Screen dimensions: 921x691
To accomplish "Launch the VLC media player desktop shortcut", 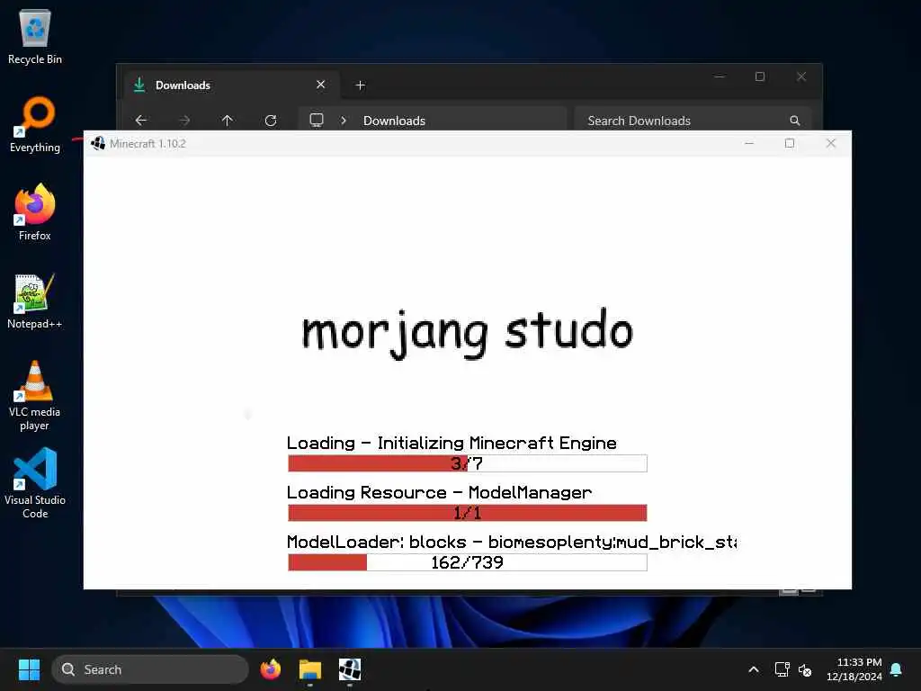I will (35, 396).
